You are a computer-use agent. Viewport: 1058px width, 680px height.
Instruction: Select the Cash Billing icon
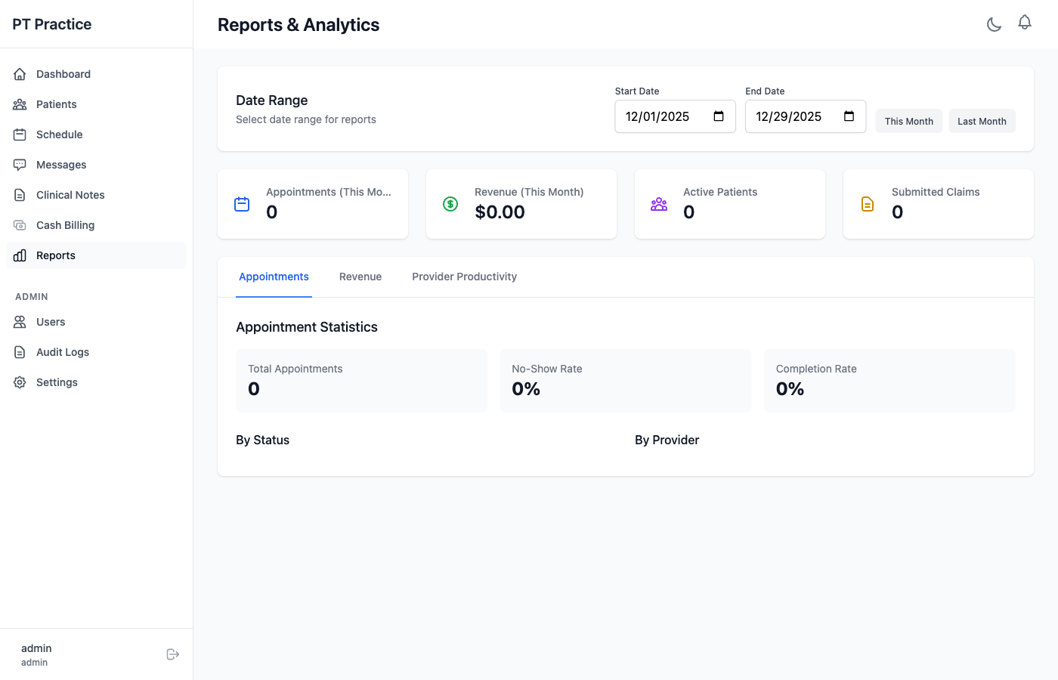pos(20,224)
